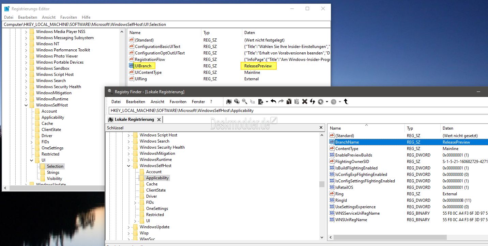Navigate forward with the round right arrow
Image resolution: width=488 pixels, height=246 pixels.
pos(334,102)
